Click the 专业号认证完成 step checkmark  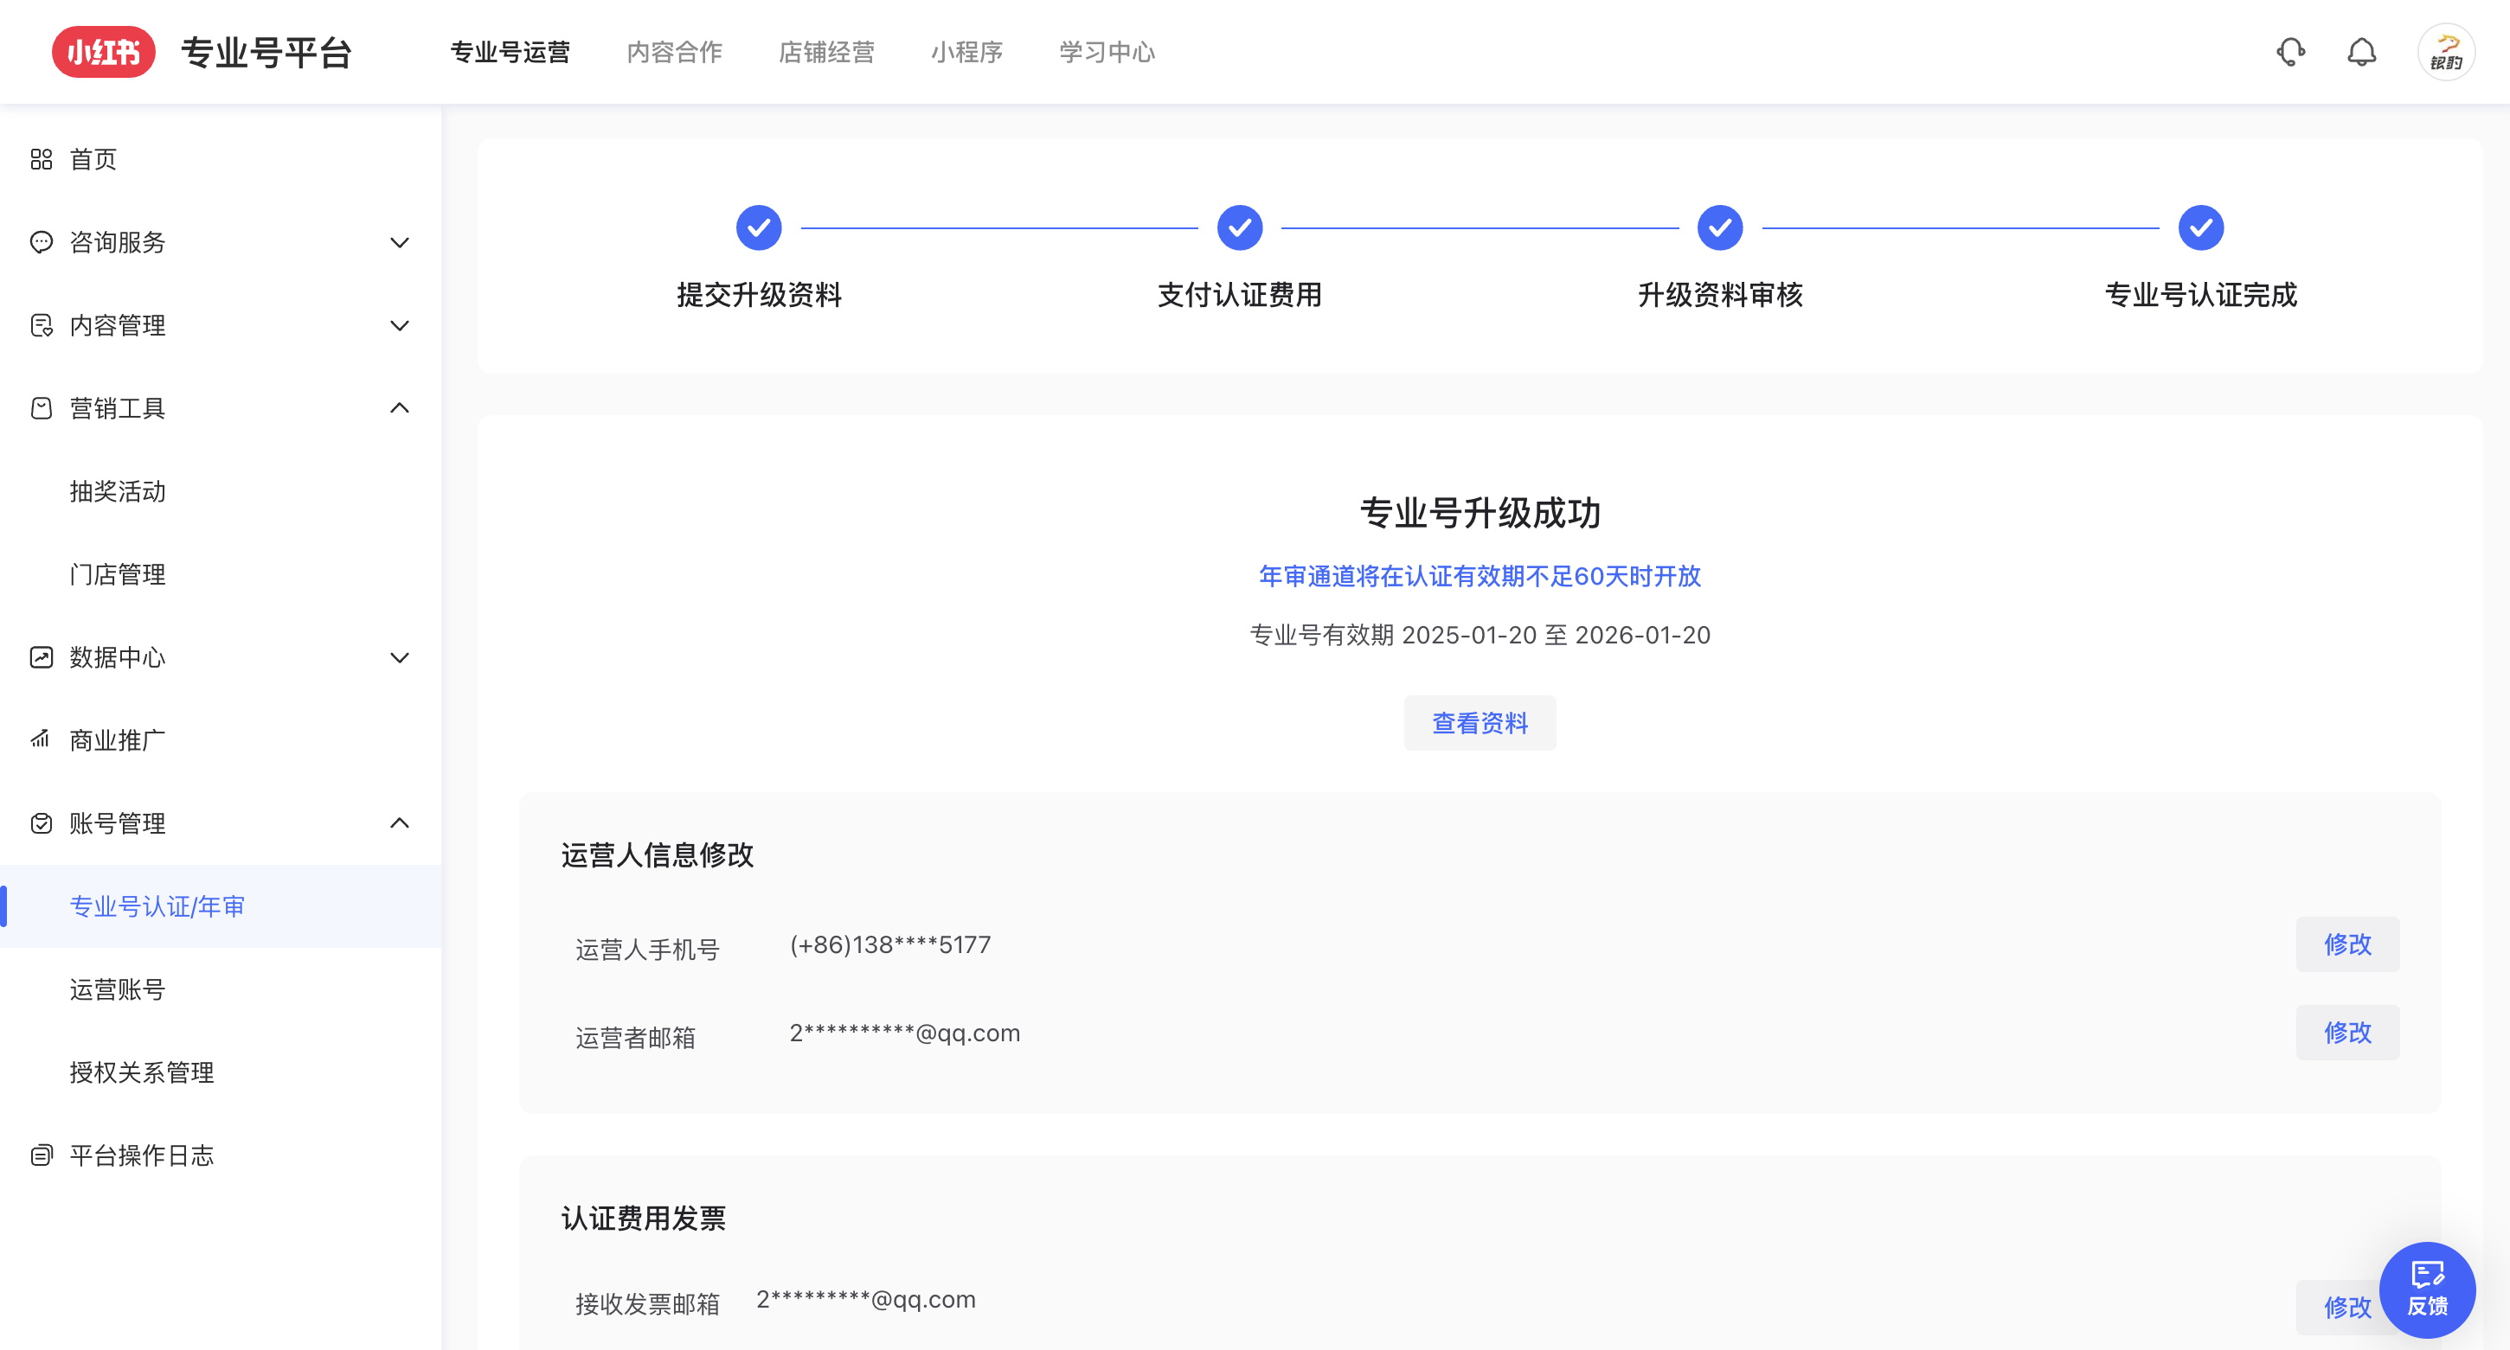point(2200,228)
